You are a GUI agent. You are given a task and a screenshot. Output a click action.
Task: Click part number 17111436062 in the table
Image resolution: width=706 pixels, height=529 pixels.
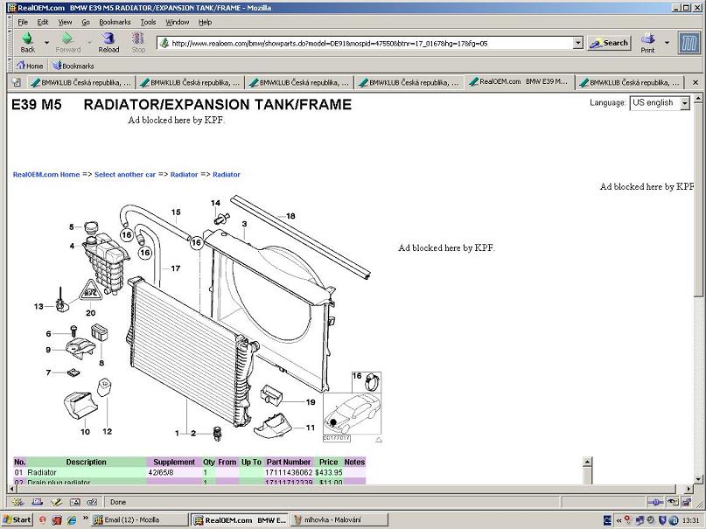(x=289, y=473)
